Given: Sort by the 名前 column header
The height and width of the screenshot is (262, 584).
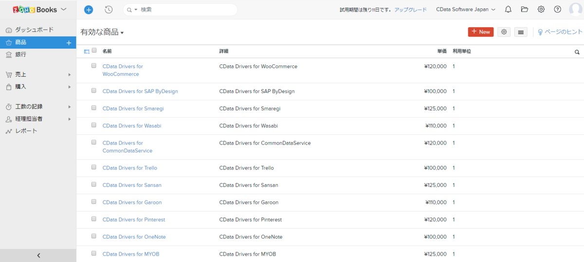Looking at the screenshot, I should point(107,51).
